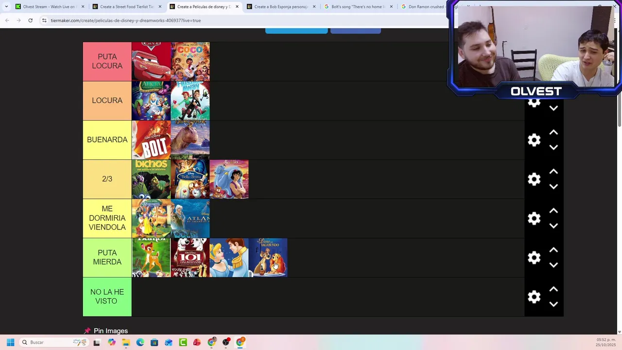
Task: Select the Cinderella movie thumbnail
Action: pos(229,258)
